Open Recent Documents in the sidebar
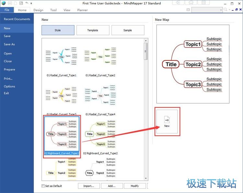Screen dimensions: 243x193 click(x=17, y=19)
